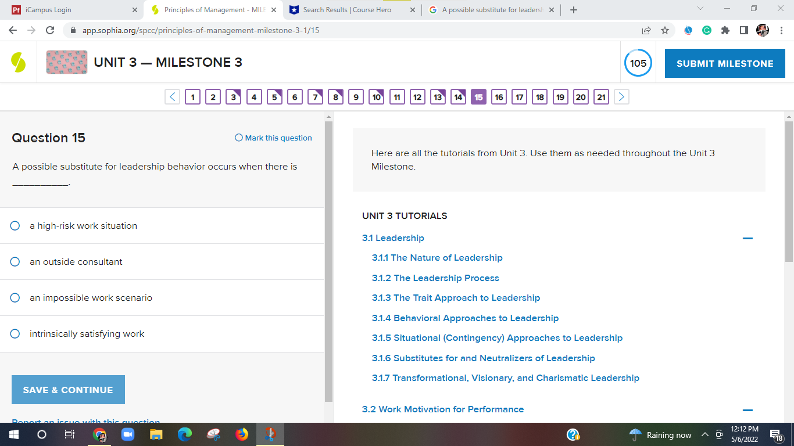Select answer 'a high-risk work situation'

15,226
